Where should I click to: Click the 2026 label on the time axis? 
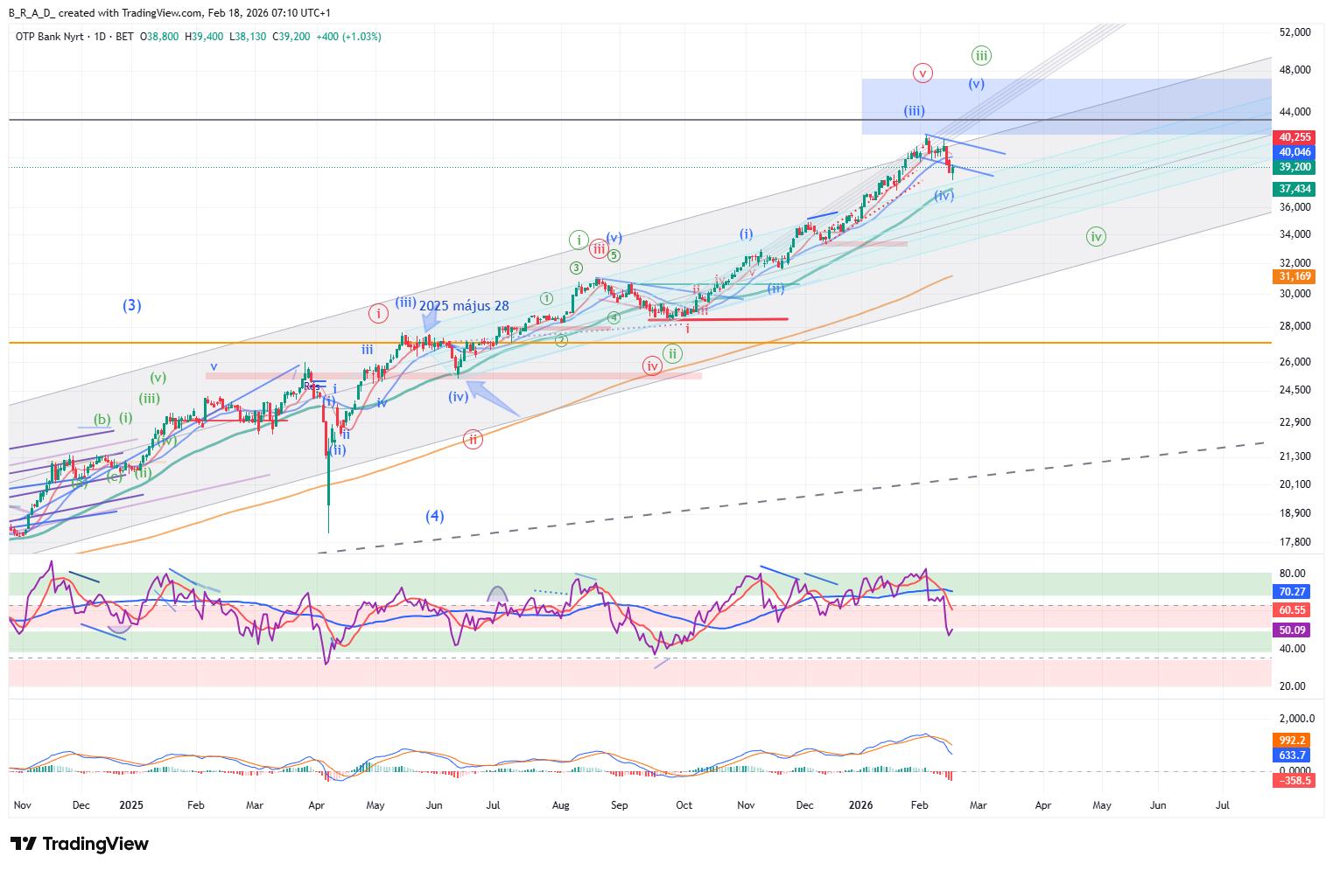(x=861, y=805)
